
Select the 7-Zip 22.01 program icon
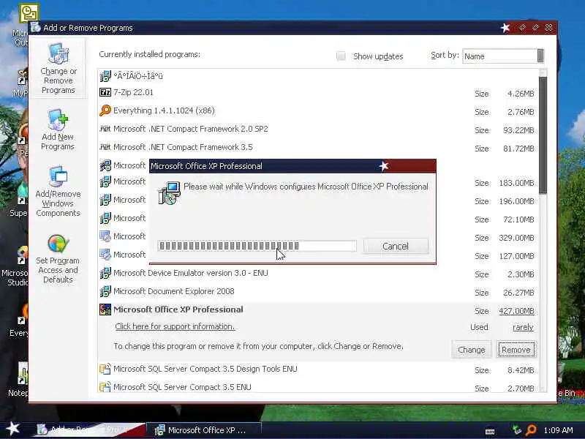click(105, 92)
